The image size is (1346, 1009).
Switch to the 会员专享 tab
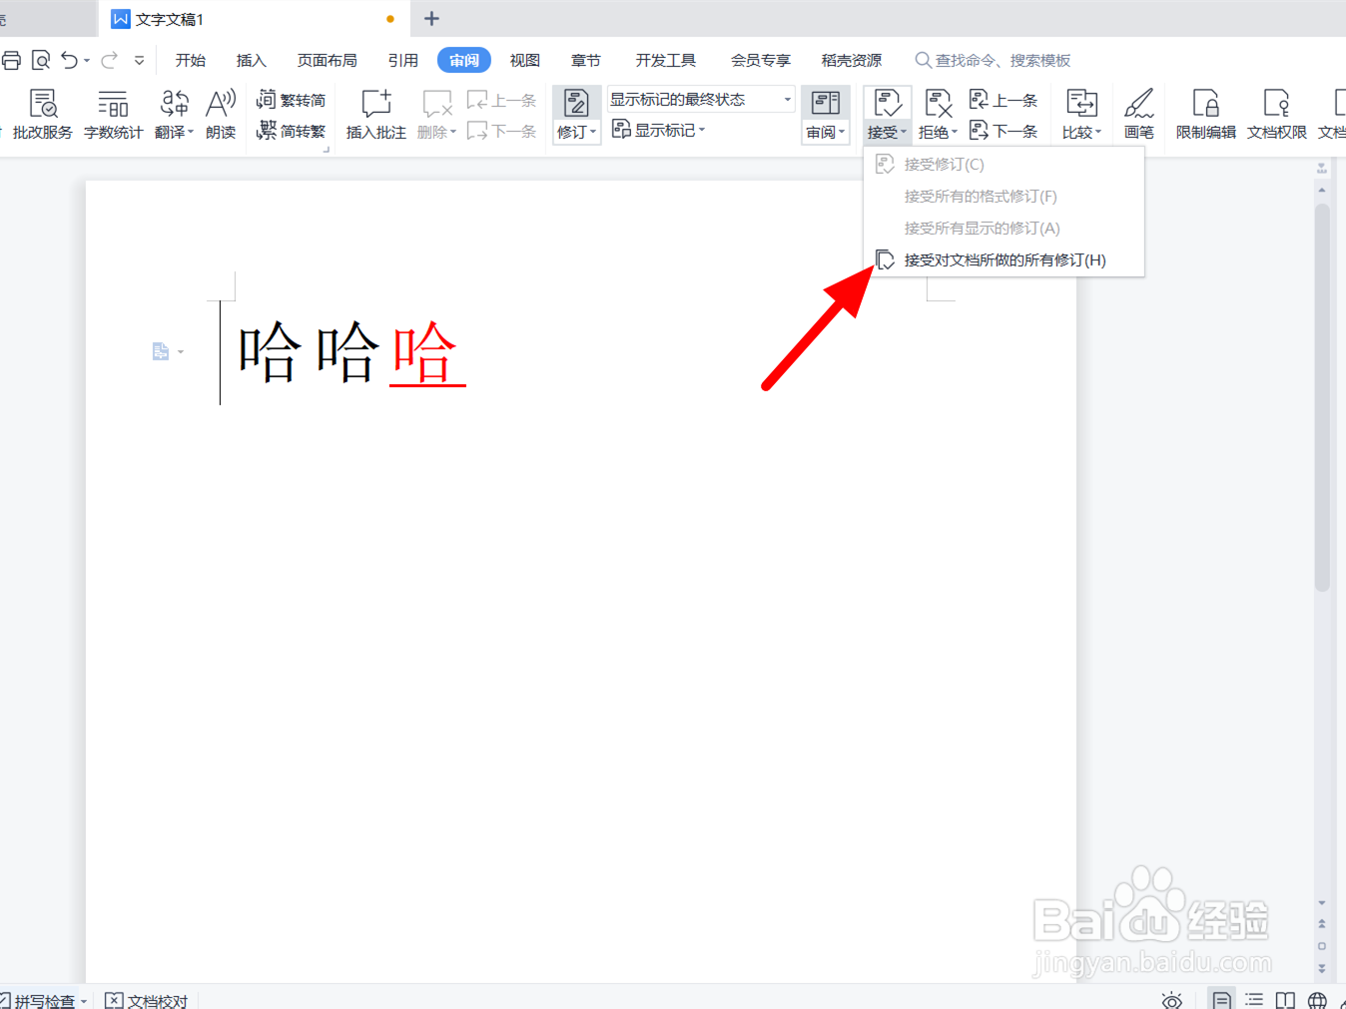pos(761,61)
